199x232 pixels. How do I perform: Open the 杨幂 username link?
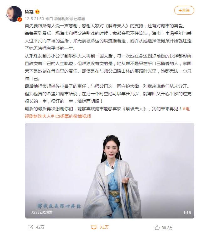click(x=29, y=12)
